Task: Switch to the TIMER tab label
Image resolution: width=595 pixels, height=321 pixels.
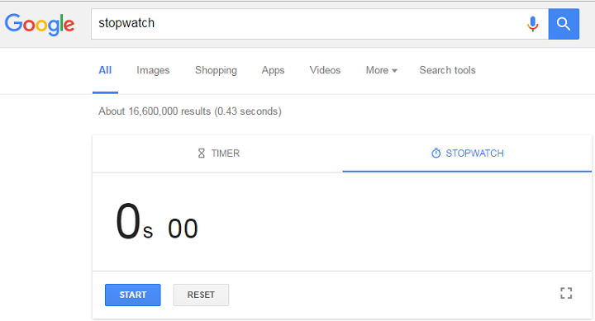Action: (226, 153)
